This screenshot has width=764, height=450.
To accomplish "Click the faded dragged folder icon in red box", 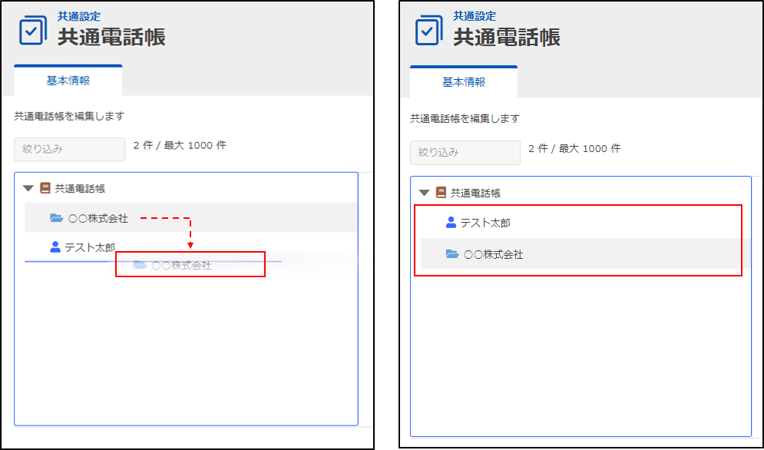I will pos(140,265).
